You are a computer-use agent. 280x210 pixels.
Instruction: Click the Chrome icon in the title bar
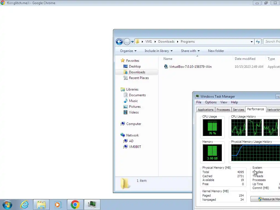tap(2, 3)
